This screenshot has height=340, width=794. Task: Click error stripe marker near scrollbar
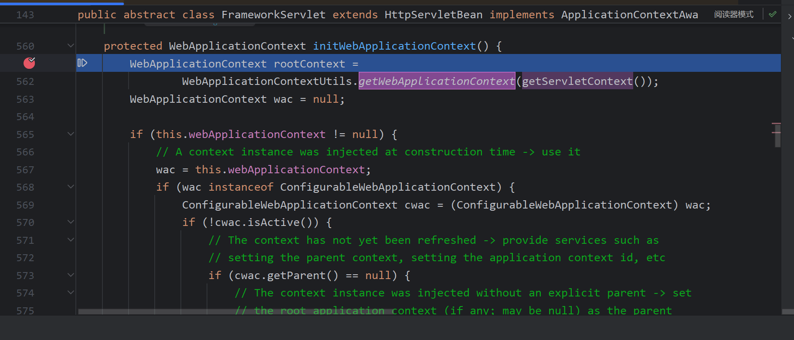click(x=776, y=124)
